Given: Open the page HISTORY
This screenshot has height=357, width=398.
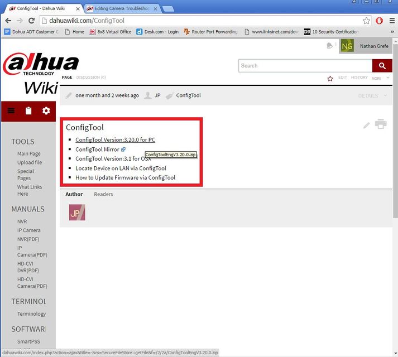Looking at the screenshot, I should point(359,77).
